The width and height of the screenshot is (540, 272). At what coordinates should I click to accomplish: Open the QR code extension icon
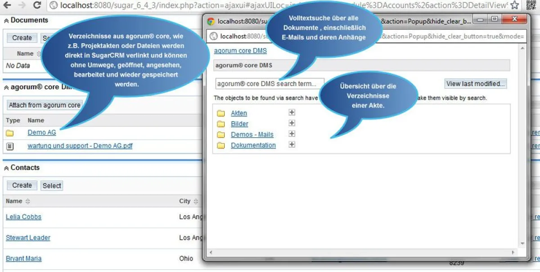532,5
